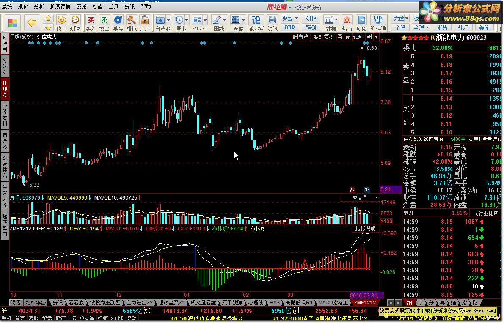Open the 智能 menu
The width and height of the screenshot is (504, 323).
pyautogui.click(x=97, y=6)
